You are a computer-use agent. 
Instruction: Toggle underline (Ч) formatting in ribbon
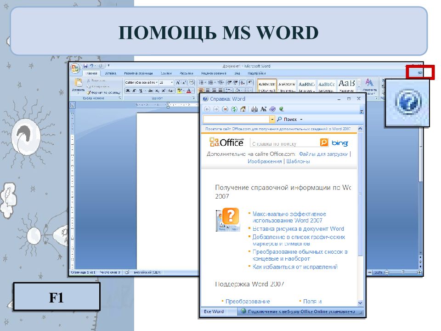click(141, 91)
